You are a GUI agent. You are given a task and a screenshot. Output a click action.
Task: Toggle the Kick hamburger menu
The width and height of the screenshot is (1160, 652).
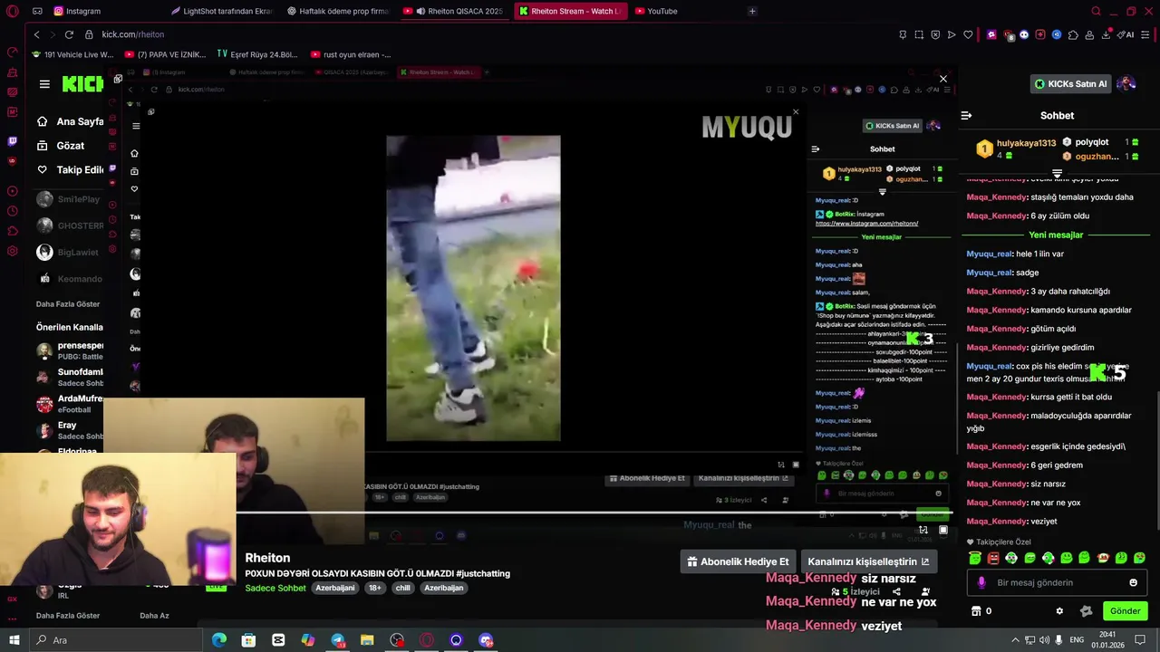tap(44, 83)
